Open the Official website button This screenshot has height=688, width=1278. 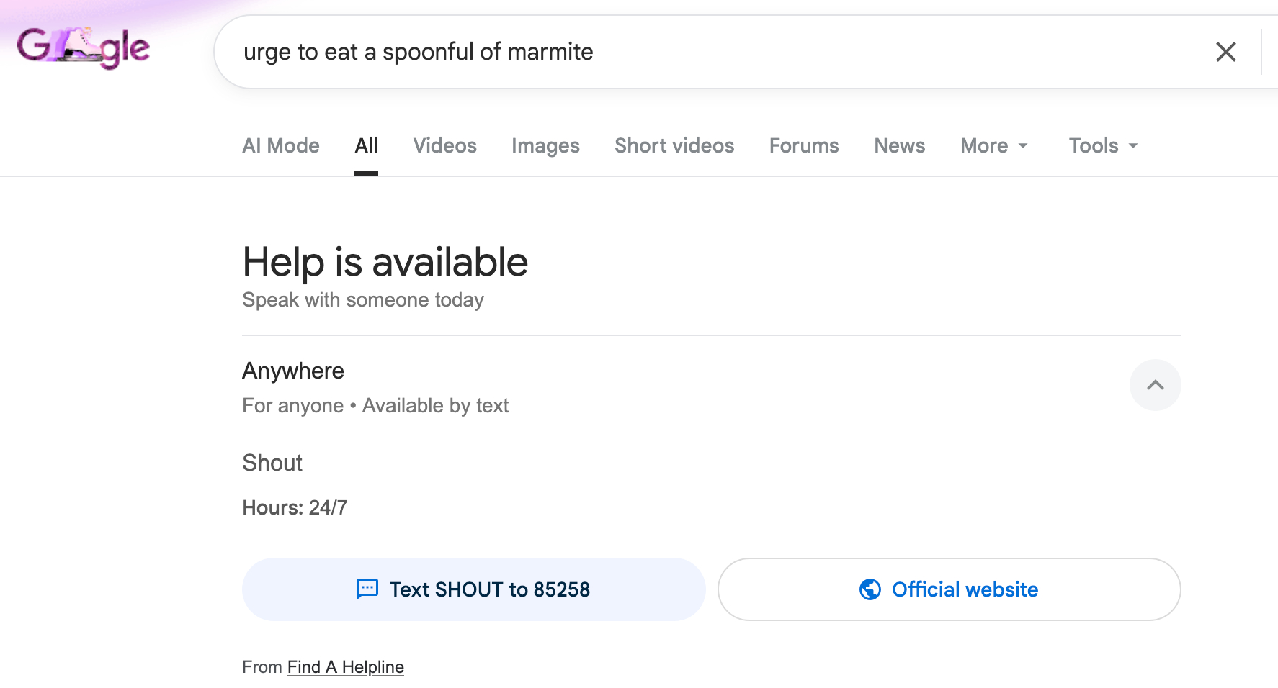(x=949, y=589)
